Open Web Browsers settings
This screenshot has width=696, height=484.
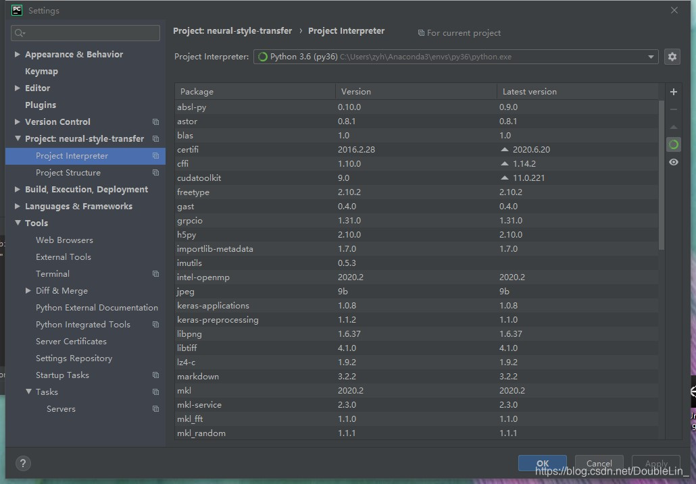[64, 240]
